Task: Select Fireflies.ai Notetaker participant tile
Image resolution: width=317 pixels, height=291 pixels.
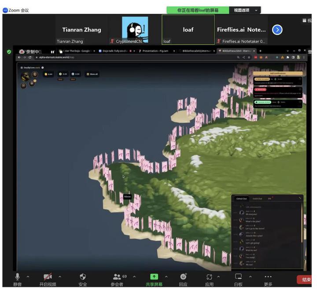Action: pos(241,29)
